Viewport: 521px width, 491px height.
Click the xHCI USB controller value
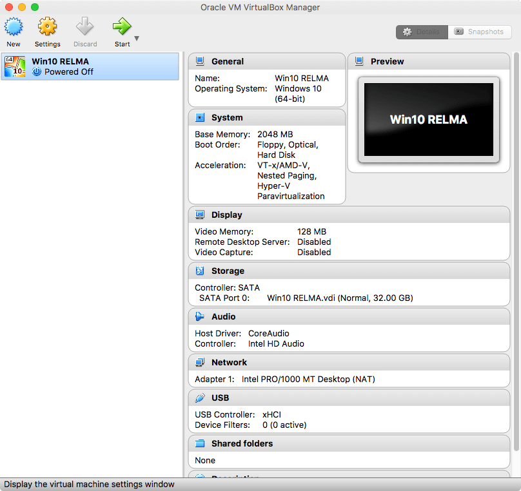pyautogui.click(x=271, y=415)
